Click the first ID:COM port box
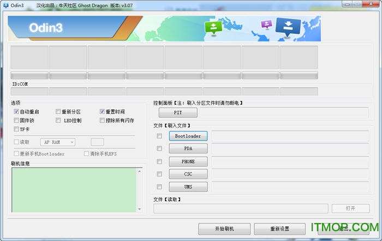 tap(29, 91)
